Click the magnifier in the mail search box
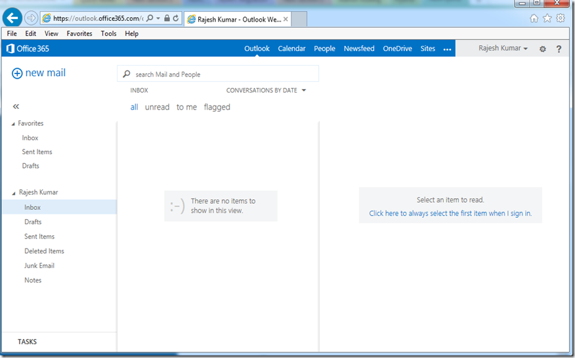 coord(126,74)
